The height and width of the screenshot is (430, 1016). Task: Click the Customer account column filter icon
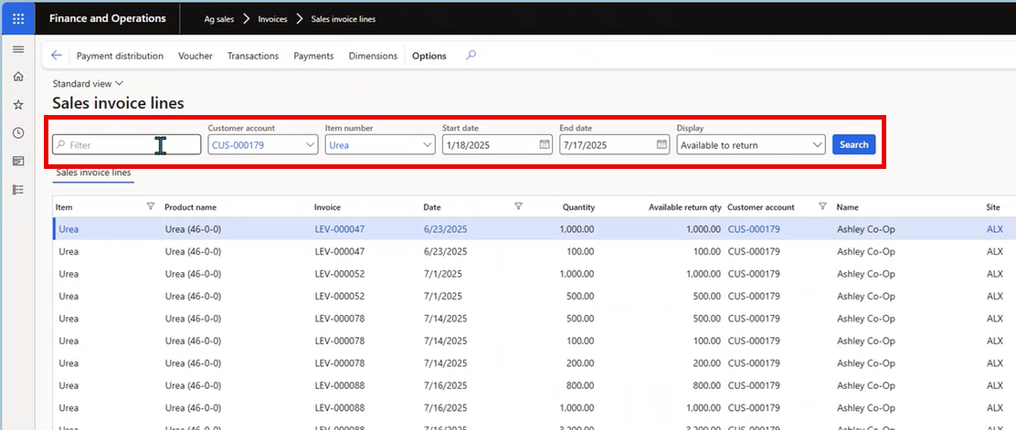822,206
